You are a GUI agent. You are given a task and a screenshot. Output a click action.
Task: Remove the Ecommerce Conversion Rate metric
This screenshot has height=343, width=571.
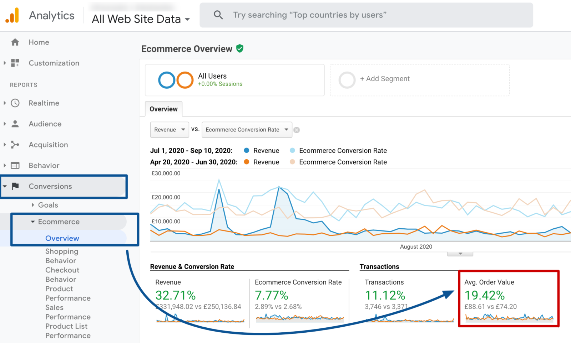click(x=297, y=130)
